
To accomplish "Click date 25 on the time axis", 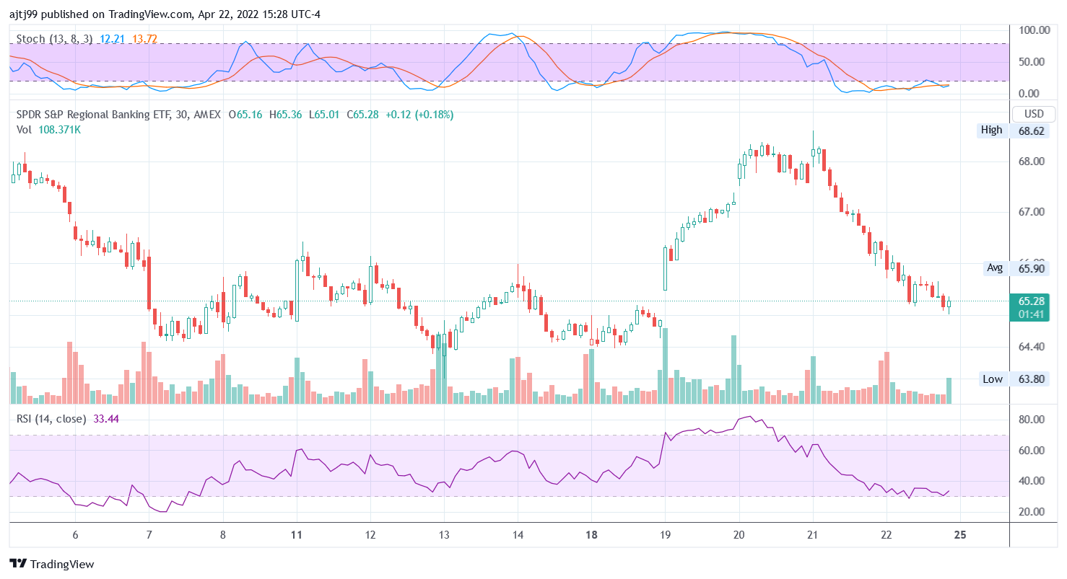I will (960, 535).
